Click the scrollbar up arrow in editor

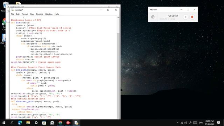(x=118, y=17)
